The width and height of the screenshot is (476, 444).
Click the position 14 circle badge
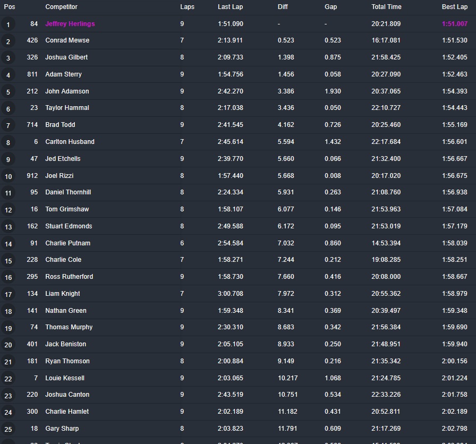tap(8, 244)
